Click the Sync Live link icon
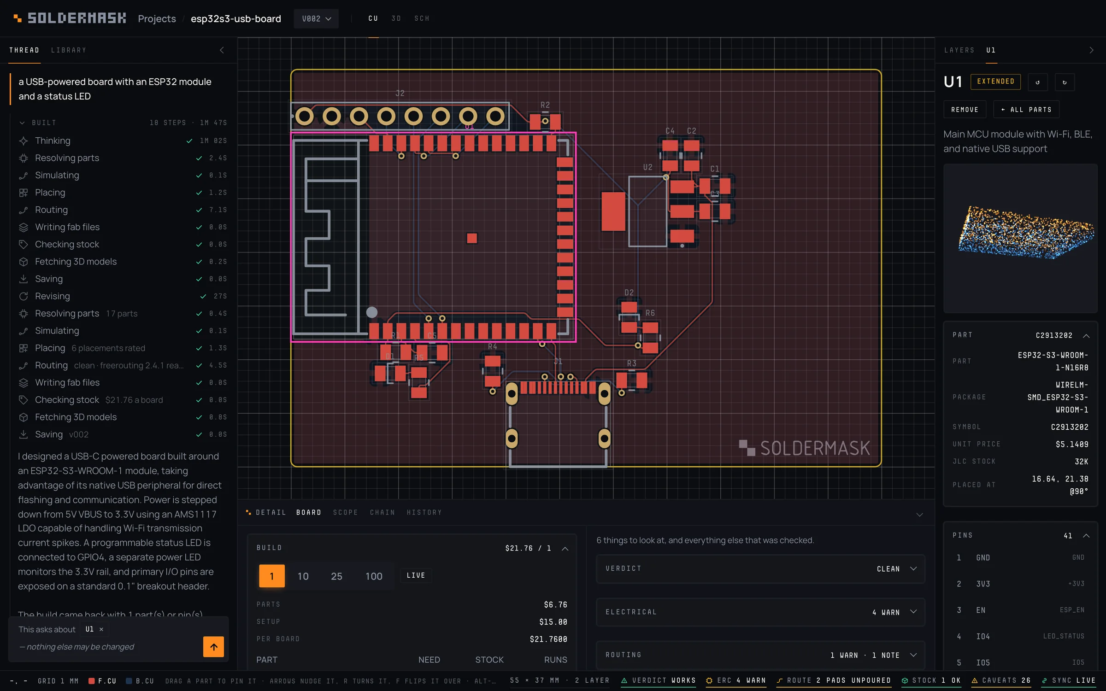The image size is (1106, 691). [x=1045, y=680]
